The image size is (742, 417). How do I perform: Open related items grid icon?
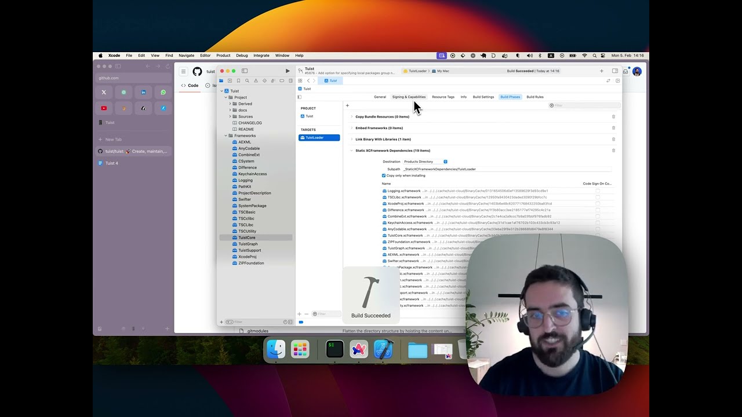tap(300, 81)
